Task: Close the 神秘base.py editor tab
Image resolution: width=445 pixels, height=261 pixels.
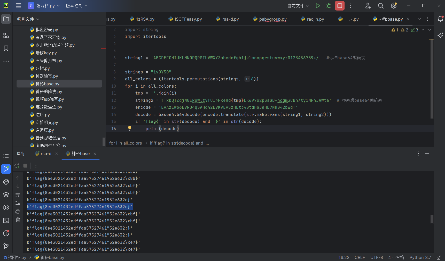Action: (408, 19)
